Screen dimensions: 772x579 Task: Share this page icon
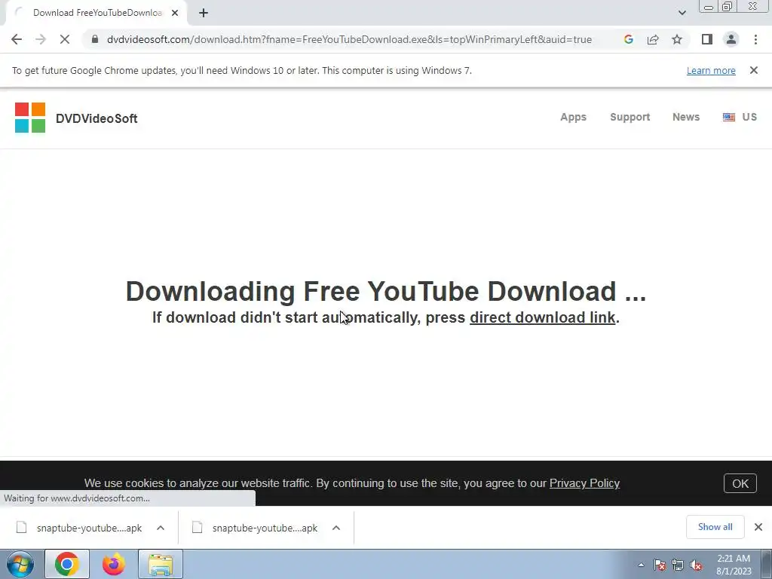click(653, 39)
